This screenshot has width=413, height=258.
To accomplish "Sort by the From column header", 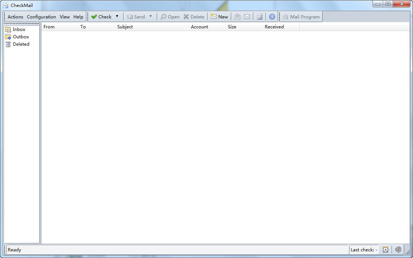I will click(x=59, y=27).
